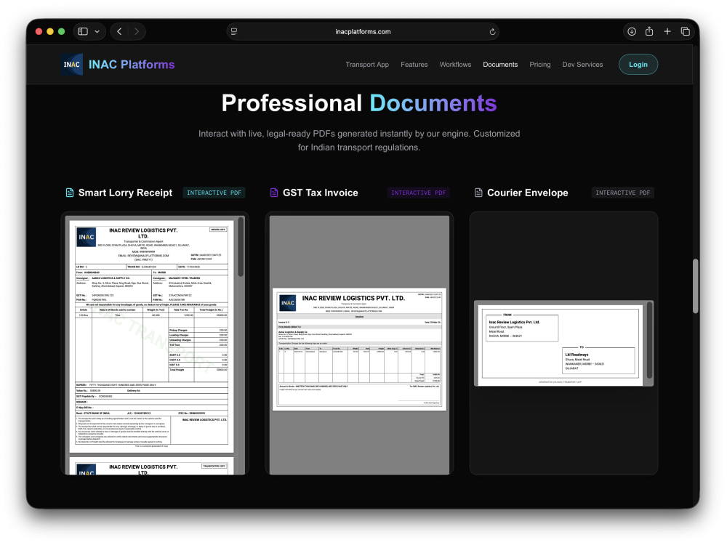Open a new tab with the plus icon
Screen dimensions: 727x545
tap(667, 31)
